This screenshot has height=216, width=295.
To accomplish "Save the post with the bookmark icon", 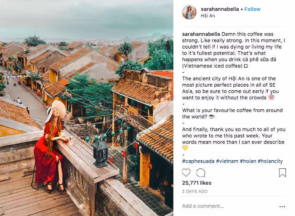I will (x=282, y=172).
